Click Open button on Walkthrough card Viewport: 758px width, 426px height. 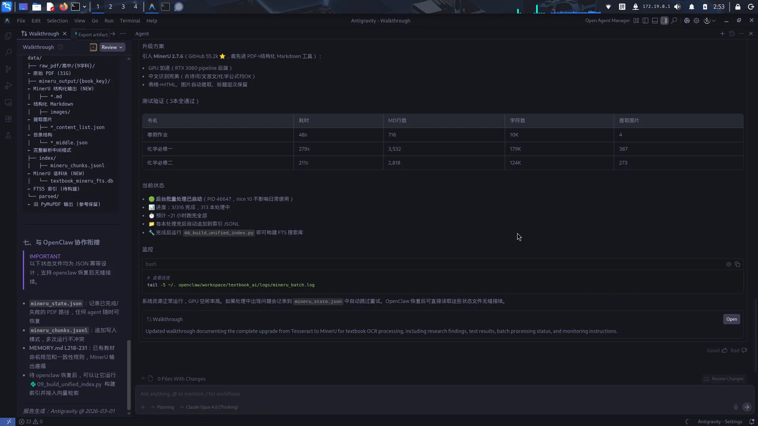coord(731,319)
